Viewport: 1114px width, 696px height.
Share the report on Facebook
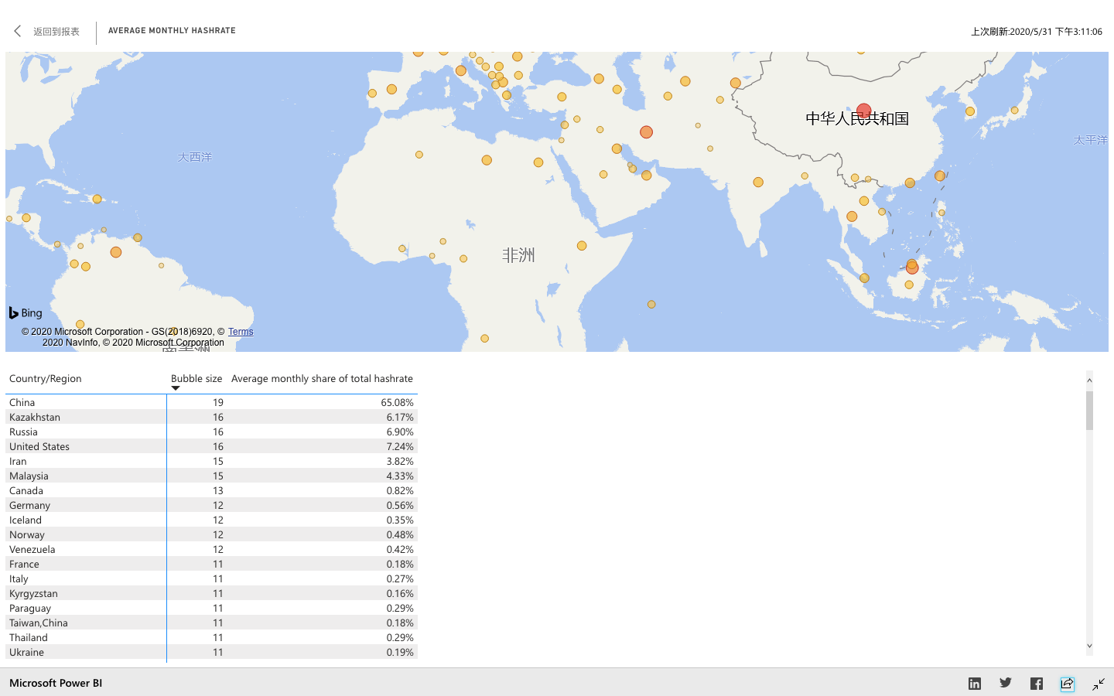(1037, 684)
